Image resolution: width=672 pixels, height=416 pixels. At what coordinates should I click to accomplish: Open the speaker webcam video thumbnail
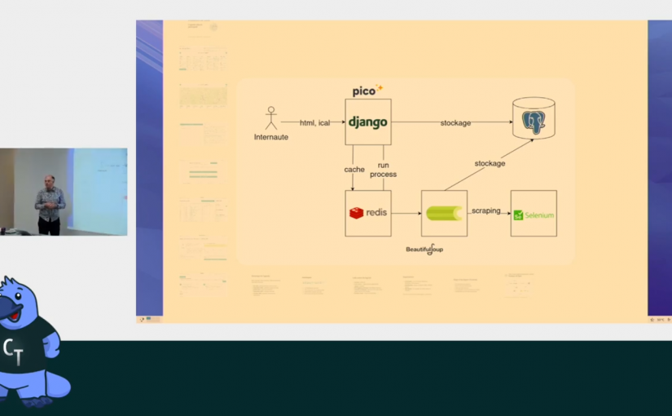coord(64,192)
